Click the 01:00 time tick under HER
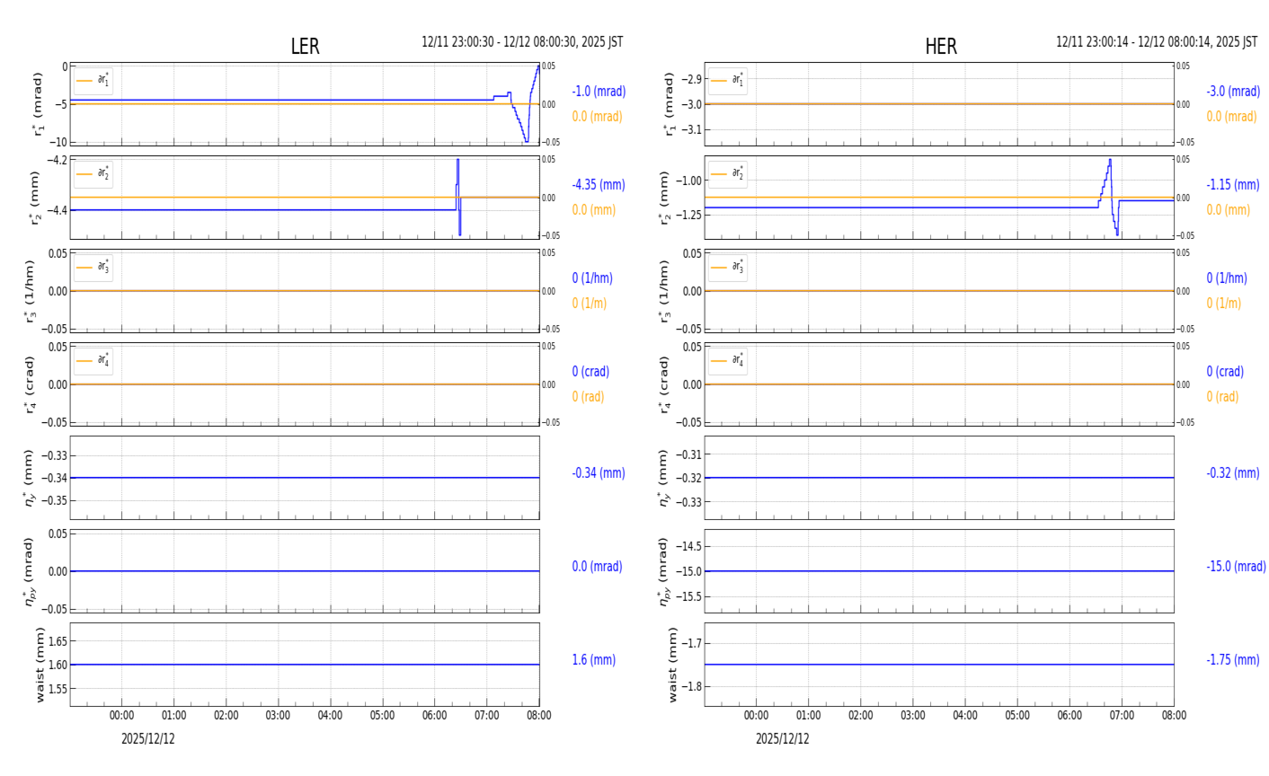 (809, 716)
